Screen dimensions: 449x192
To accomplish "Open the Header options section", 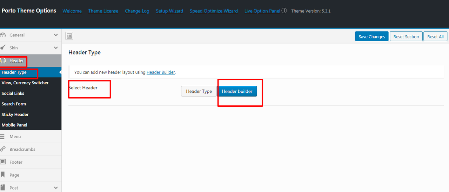I will coord(31,61).
